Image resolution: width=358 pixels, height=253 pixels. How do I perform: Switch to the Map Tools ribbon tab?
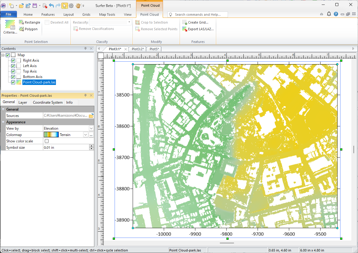click(x=107, y=15)
